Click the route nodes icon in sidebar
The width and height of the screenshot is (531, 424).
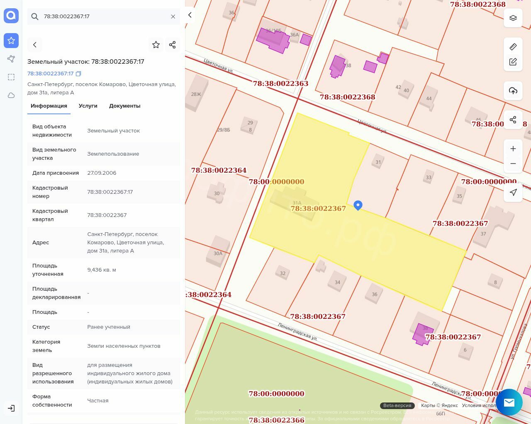click(x=11, y=59)
